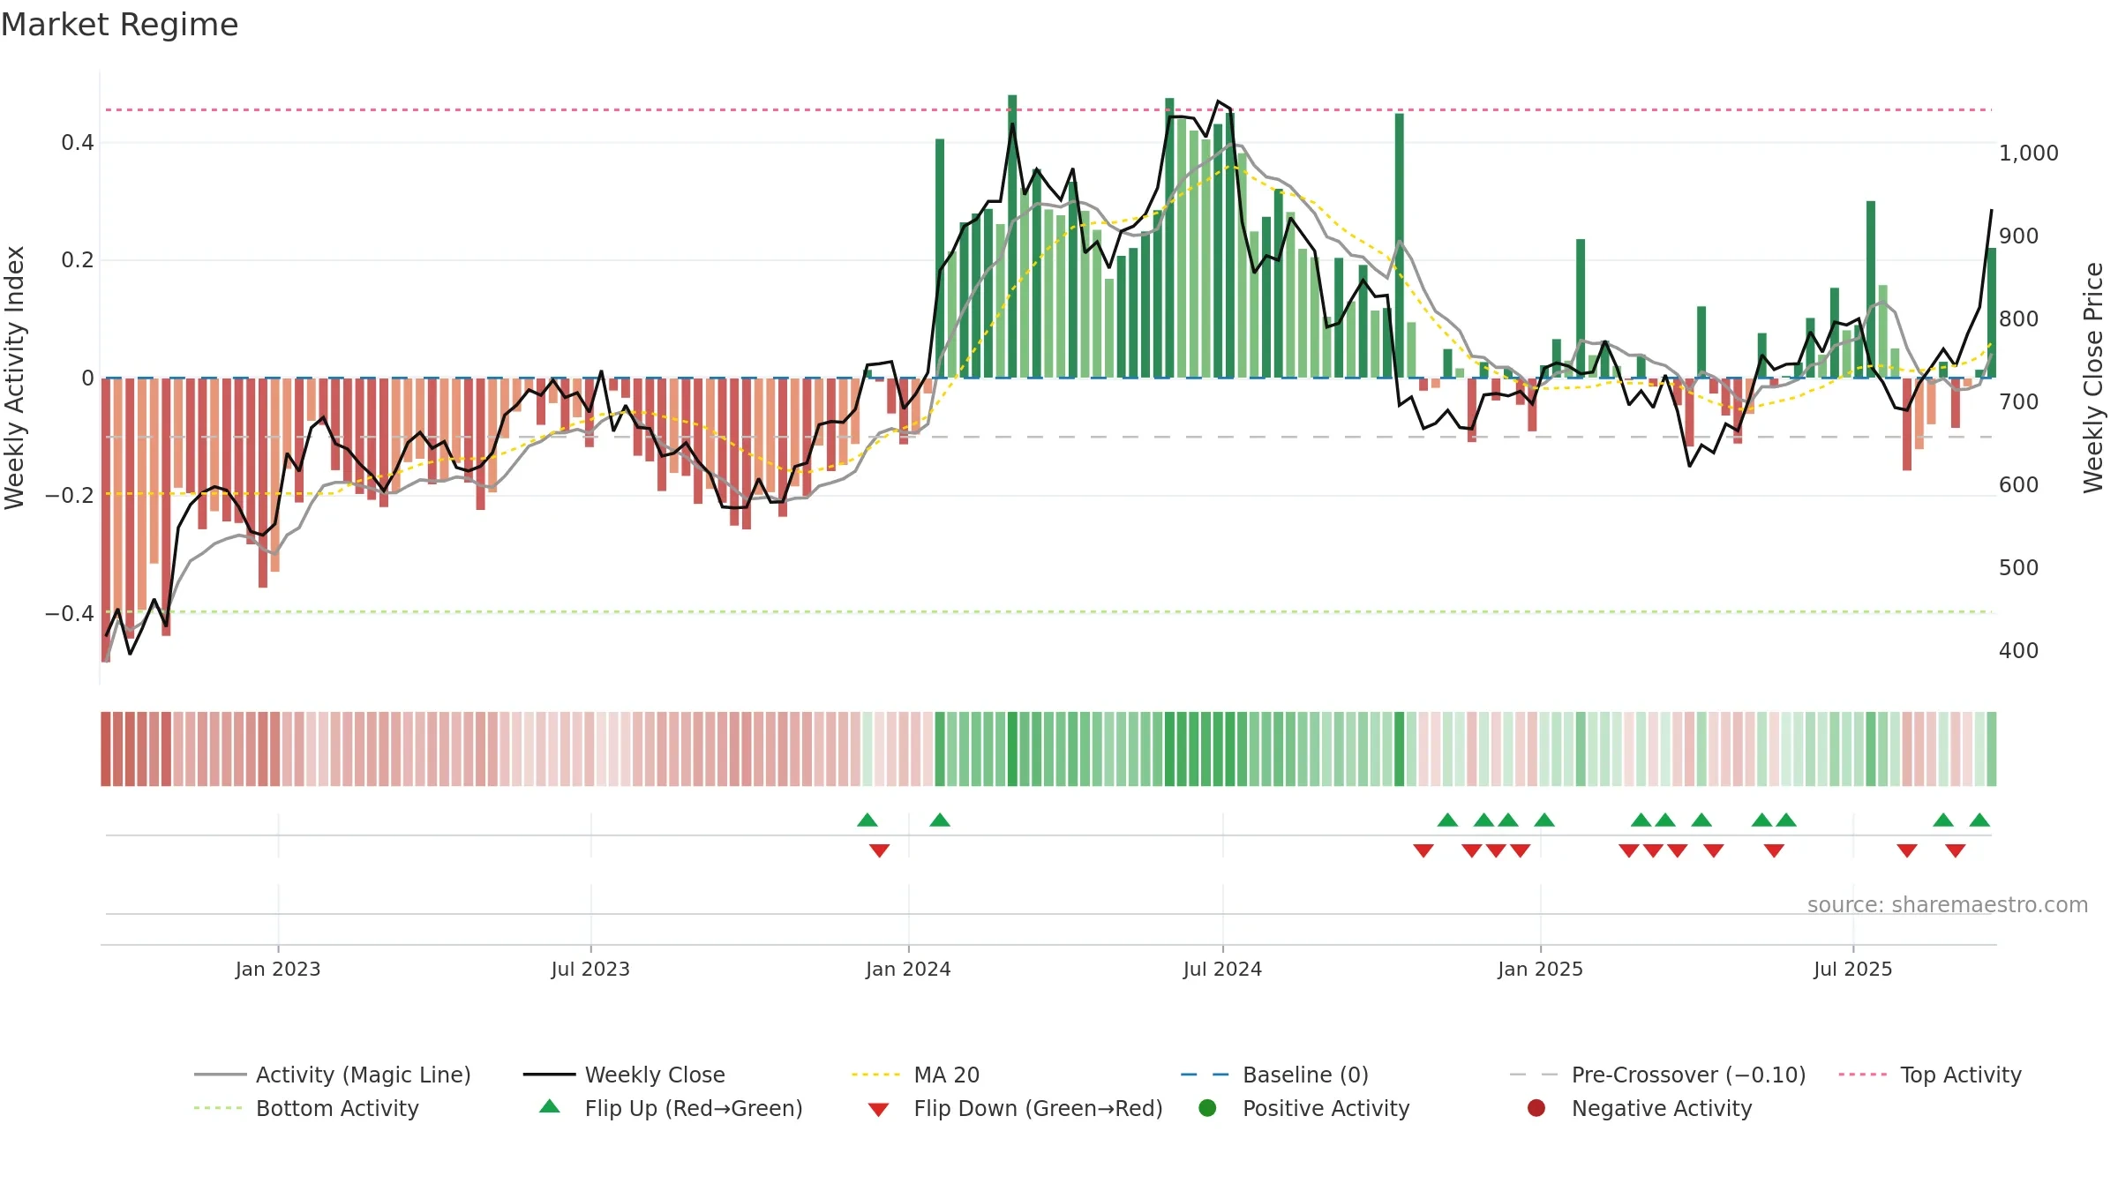Click the −0.2 activity axis tick label
Screen dimensions: 2118x1191
pos(70,495)
